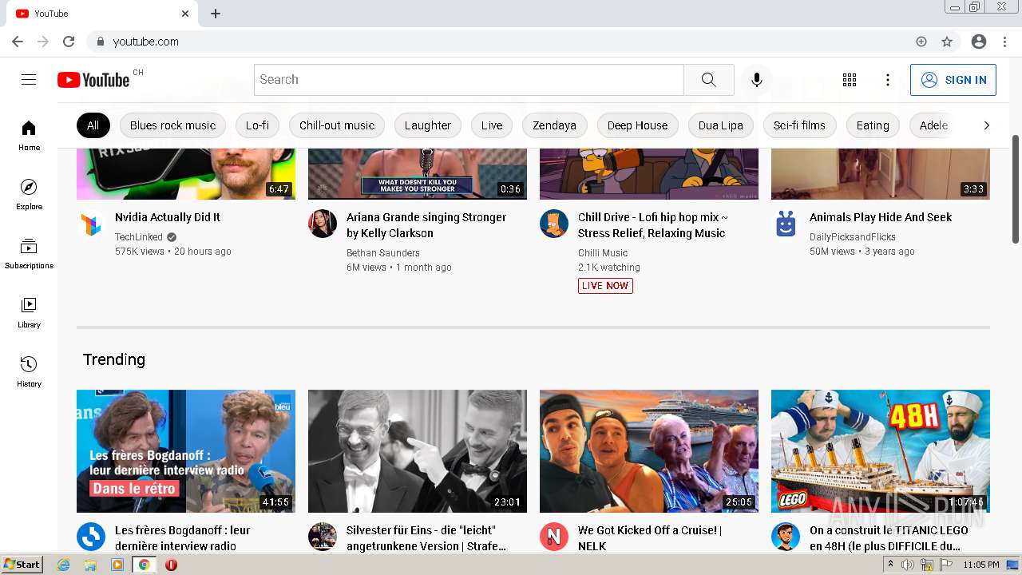Image resolution: width=1022 pixels, height=575 pixels.
Task: Select the Laughter chip
Action: click(428, 125)
